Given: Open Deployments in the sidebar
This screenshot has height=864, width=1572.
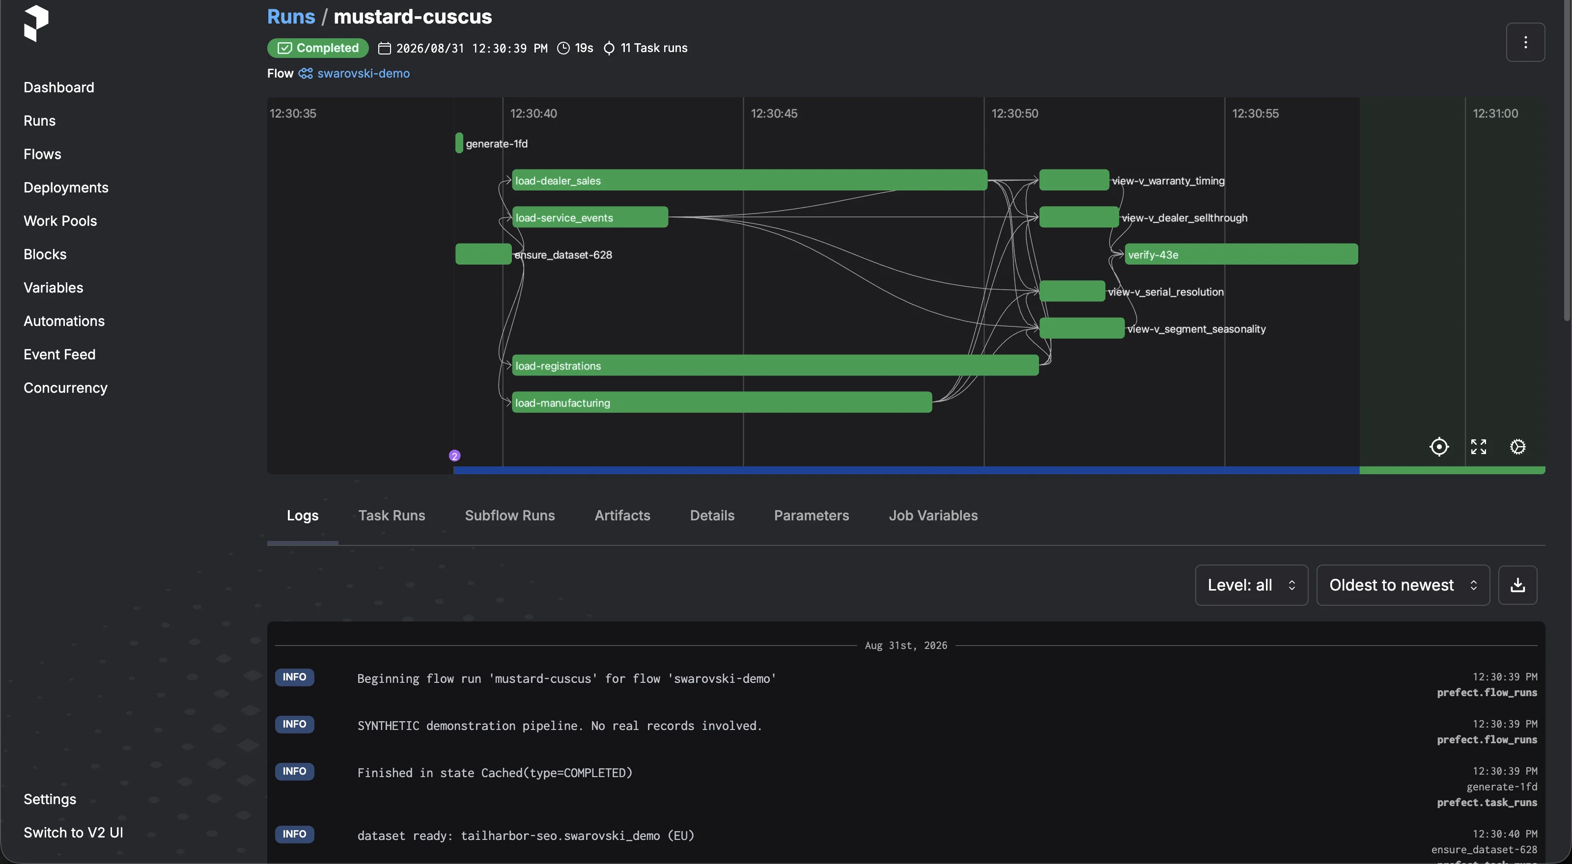Looking at the screenshot, I should [66, 188].
